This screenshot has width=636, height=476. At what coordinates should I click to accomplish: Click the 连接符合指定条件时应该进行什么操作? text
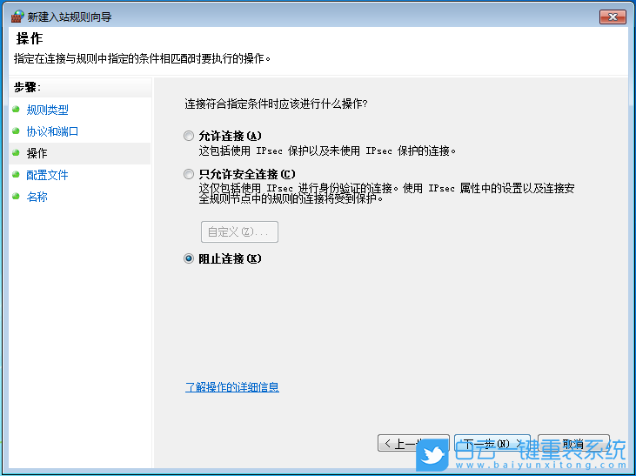276,104
